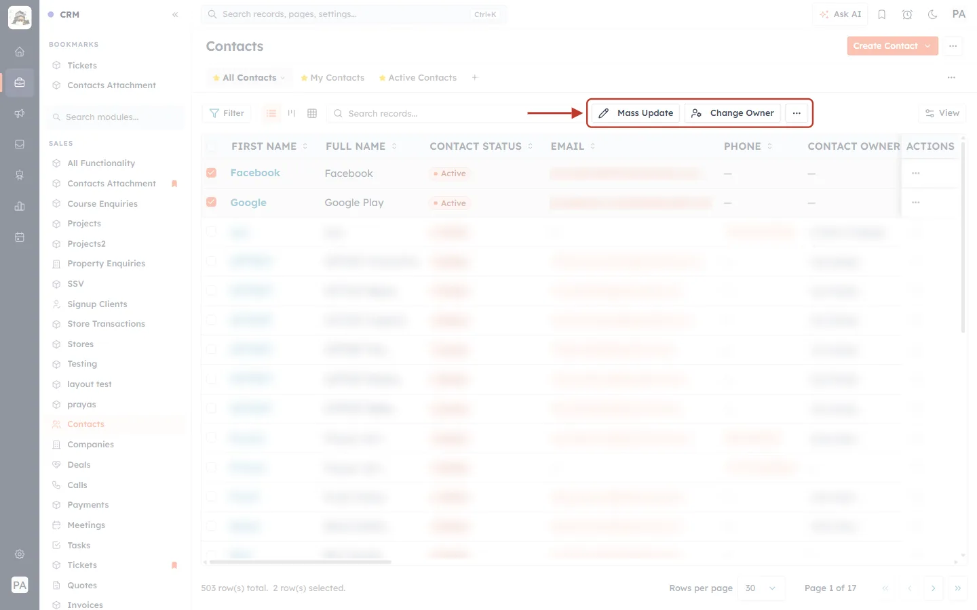Open the bar chart reports icon in the left rail
The height and width of the screenshot is (610, 977).
point(20,206)
